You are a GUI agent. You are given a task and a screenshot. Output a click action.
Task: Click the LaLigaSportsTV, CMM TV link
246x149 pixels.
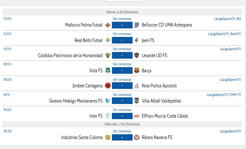click(x=224, y=95)
